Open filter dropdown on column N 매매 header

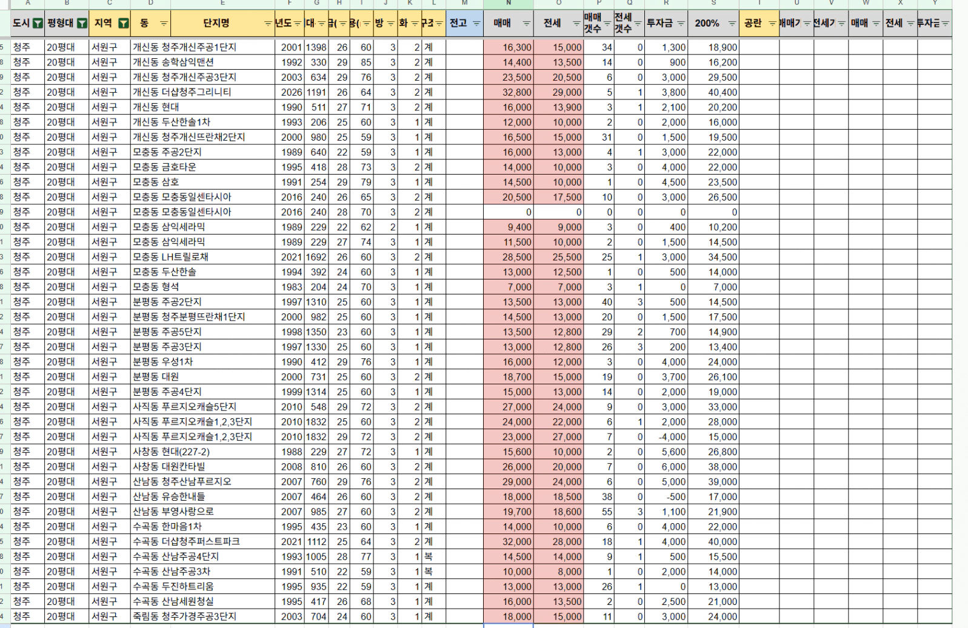[526, 24]
